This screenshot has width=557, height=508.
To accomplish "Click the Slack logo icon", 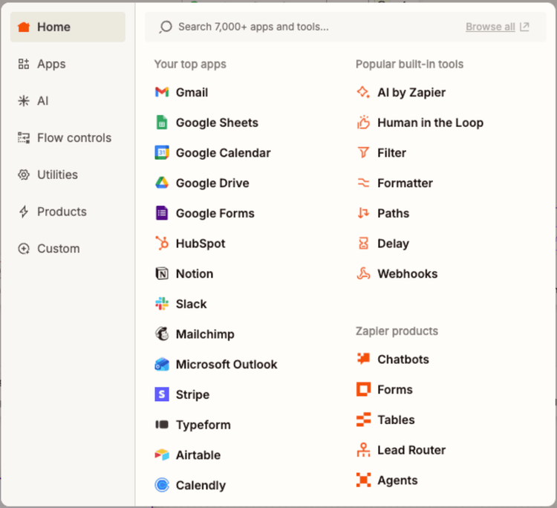I will pos(162,304).
